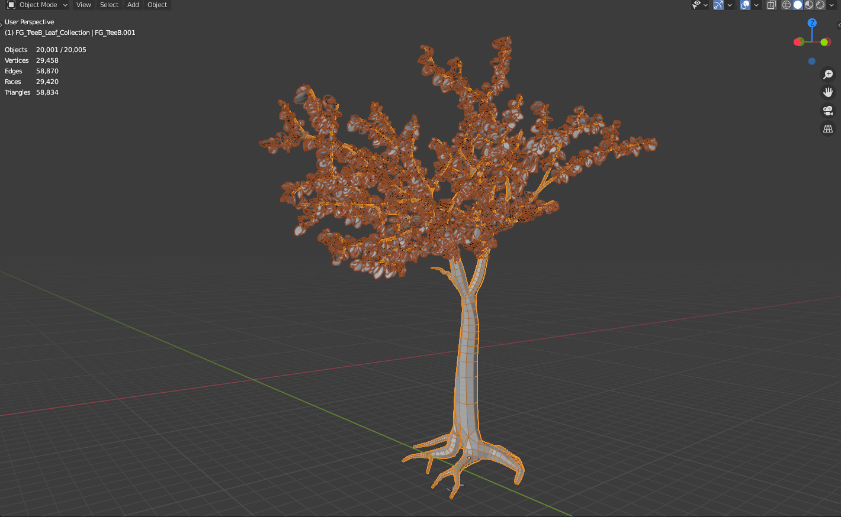Toggle X-ray mode
Viewport: 841px width, 517px height.
coord(771,5)
